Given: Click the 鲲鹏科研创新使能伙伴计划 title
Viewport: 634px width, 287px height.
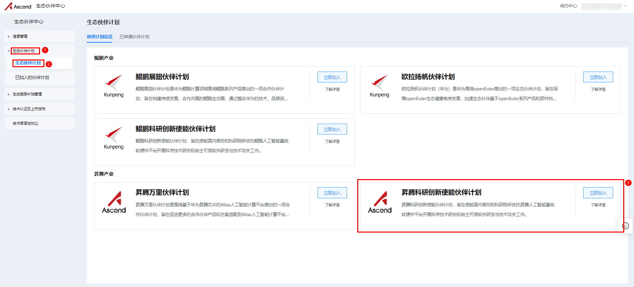Looking at the screenshot, I should click(x=176, y=129).
